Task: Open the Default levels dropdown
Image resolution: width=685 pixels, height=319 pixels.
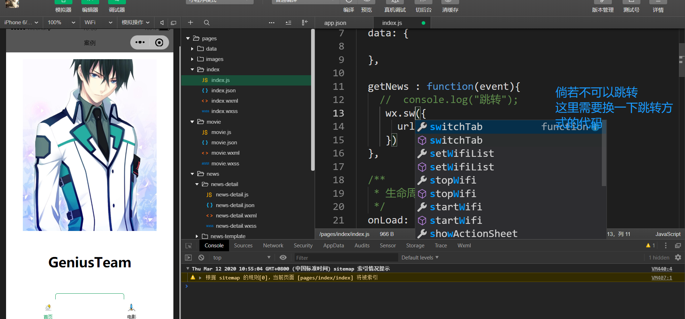Action: tap(420, 258)
